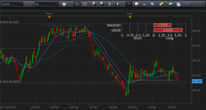Select the ruler measuring tool

(x=161, y=4)
